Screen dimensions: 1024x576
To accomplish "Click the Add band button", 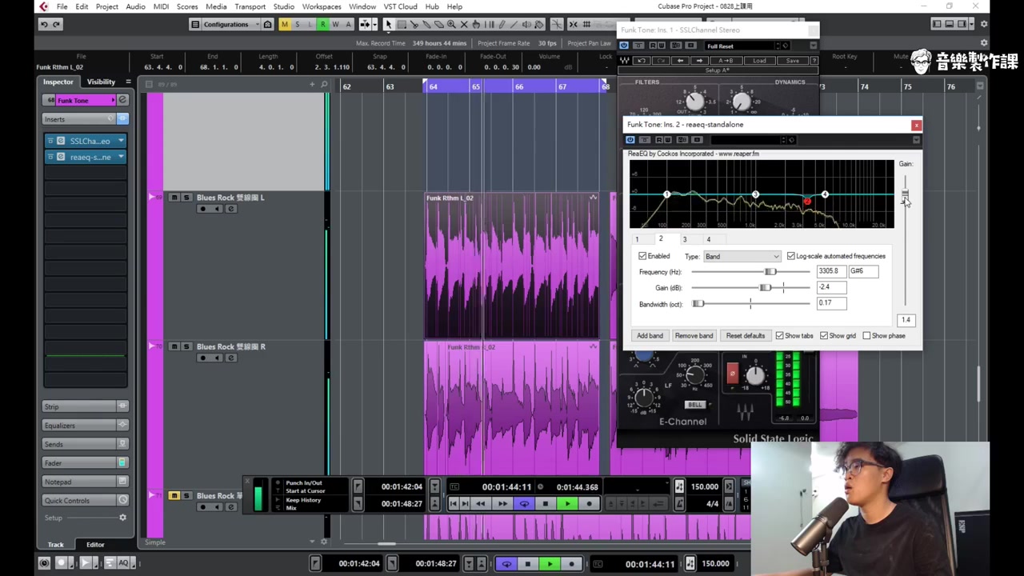I will click(x=650, y=336).
